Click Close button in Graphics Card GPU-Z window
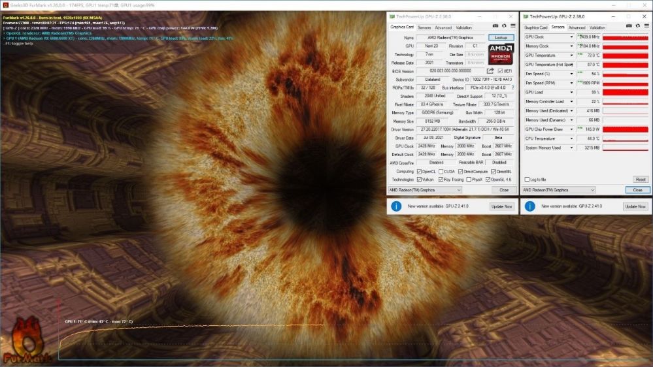Image resolution: width=653 pixels, height=367 pixels. tap(504, 190)
